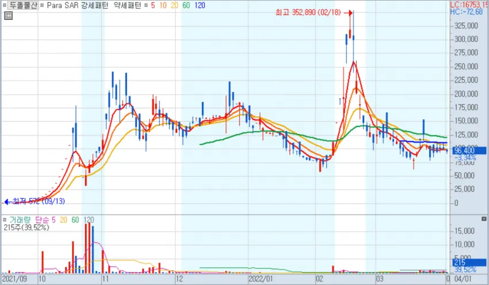The width and height of the screenshot is (489, 285).
Task: Click the 10 month date axis label
Action: [x=42, y=279]
